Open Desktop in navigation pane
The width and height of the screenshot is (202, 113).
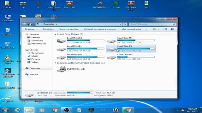(x=36, y=37)
